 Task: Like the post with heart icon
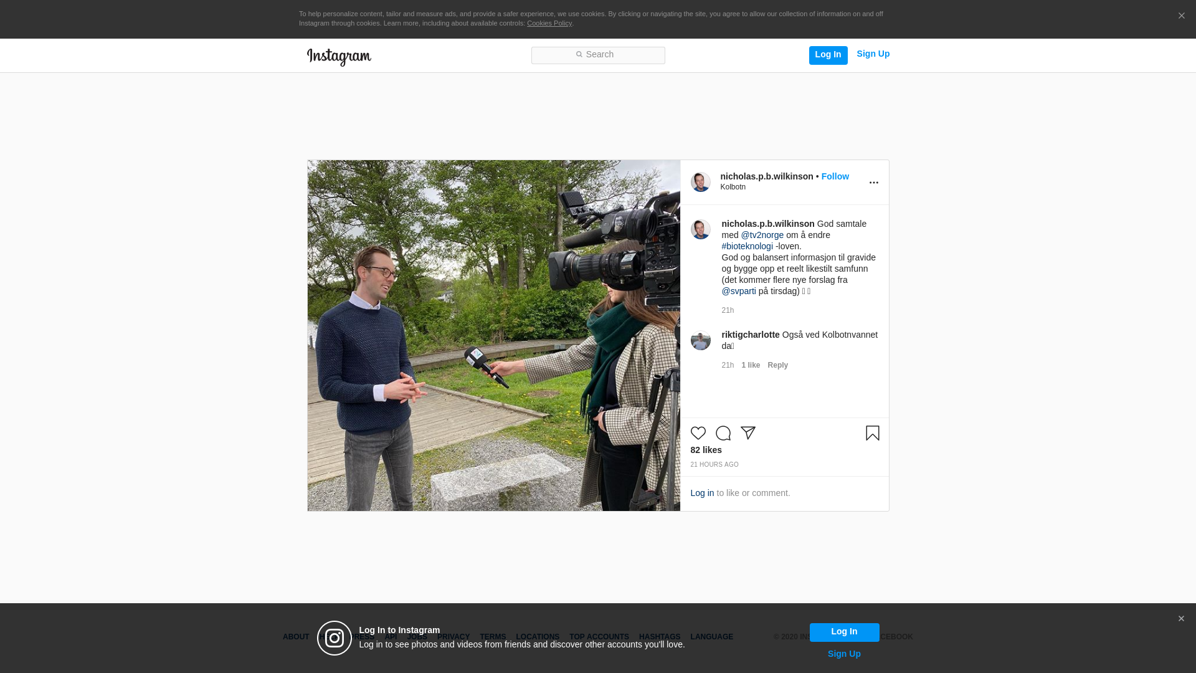[698, 433]
